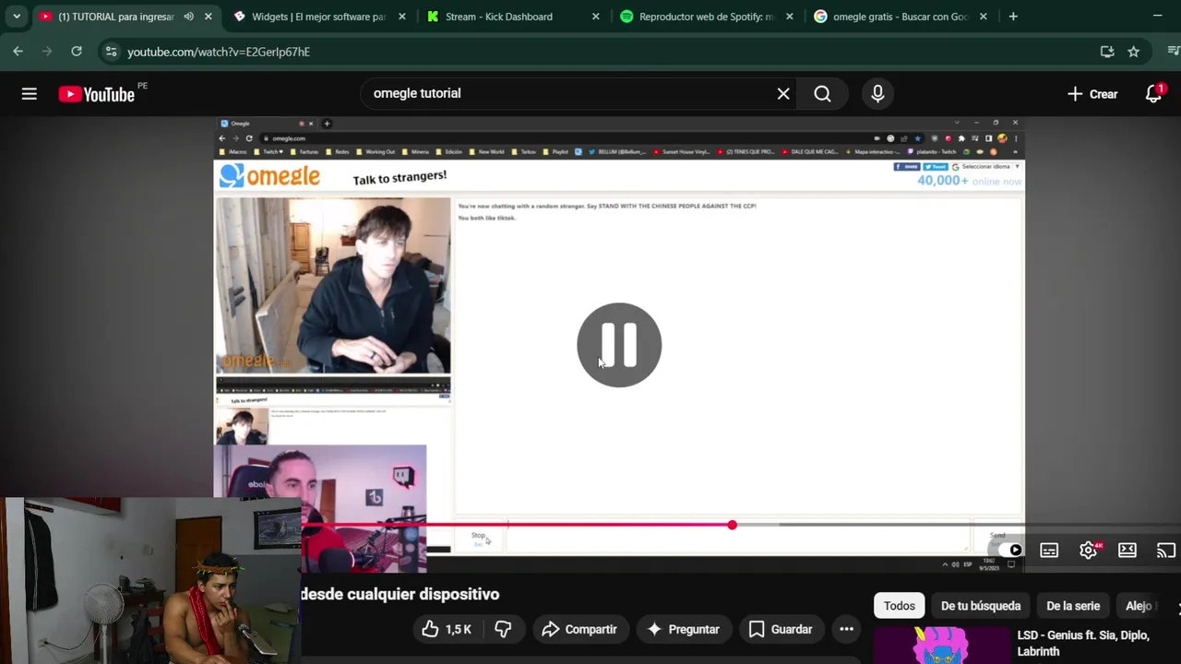Viewport: 1181px width, 664px height.
Task: Toggle subtitles in the video player
Action: 1049,551
